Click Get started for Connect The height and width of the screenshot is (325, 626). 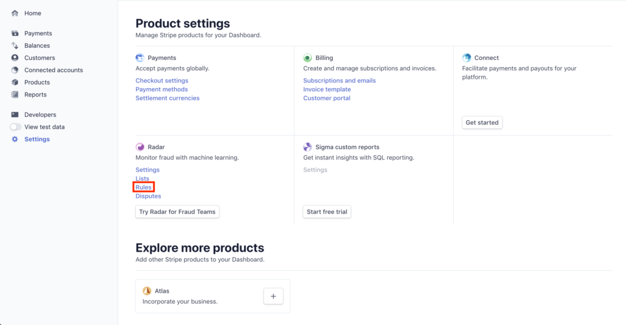[x=482, y=122]
